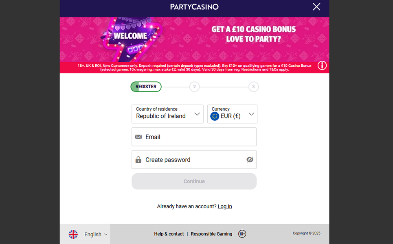393x244 pixels.
Task: Click the info icon on the bonus banner
Action: click(322, 65)
